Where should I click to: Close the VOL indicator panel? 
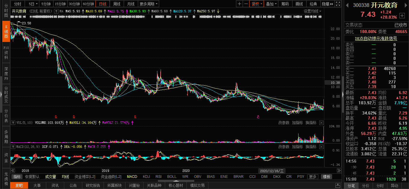pos(321,123)
